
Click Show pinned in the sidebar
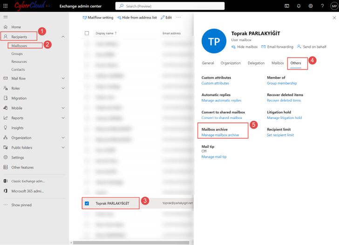click(21, 205)
